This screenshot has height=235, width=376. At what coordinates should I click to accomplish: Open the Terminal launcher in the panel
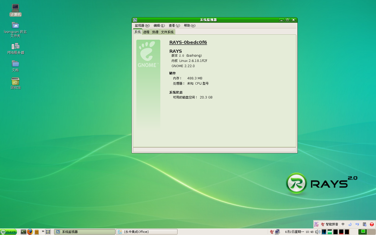coord(23,232)
